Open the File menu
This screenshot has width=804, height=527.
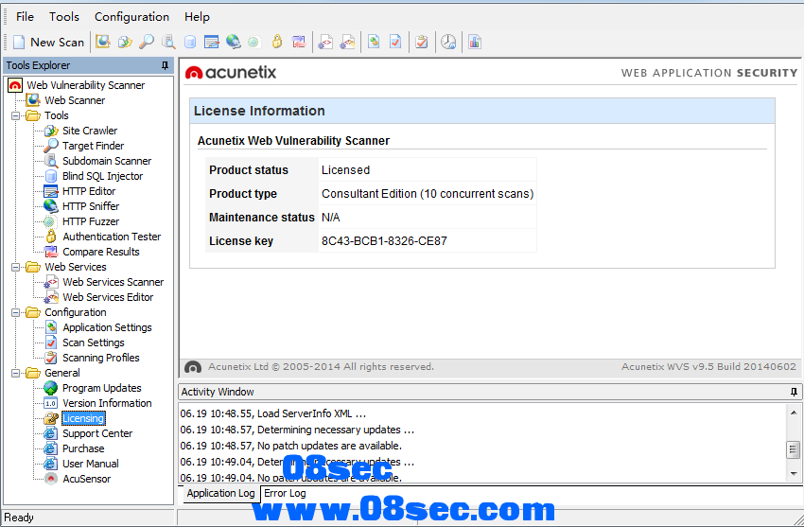pos(25,17)
